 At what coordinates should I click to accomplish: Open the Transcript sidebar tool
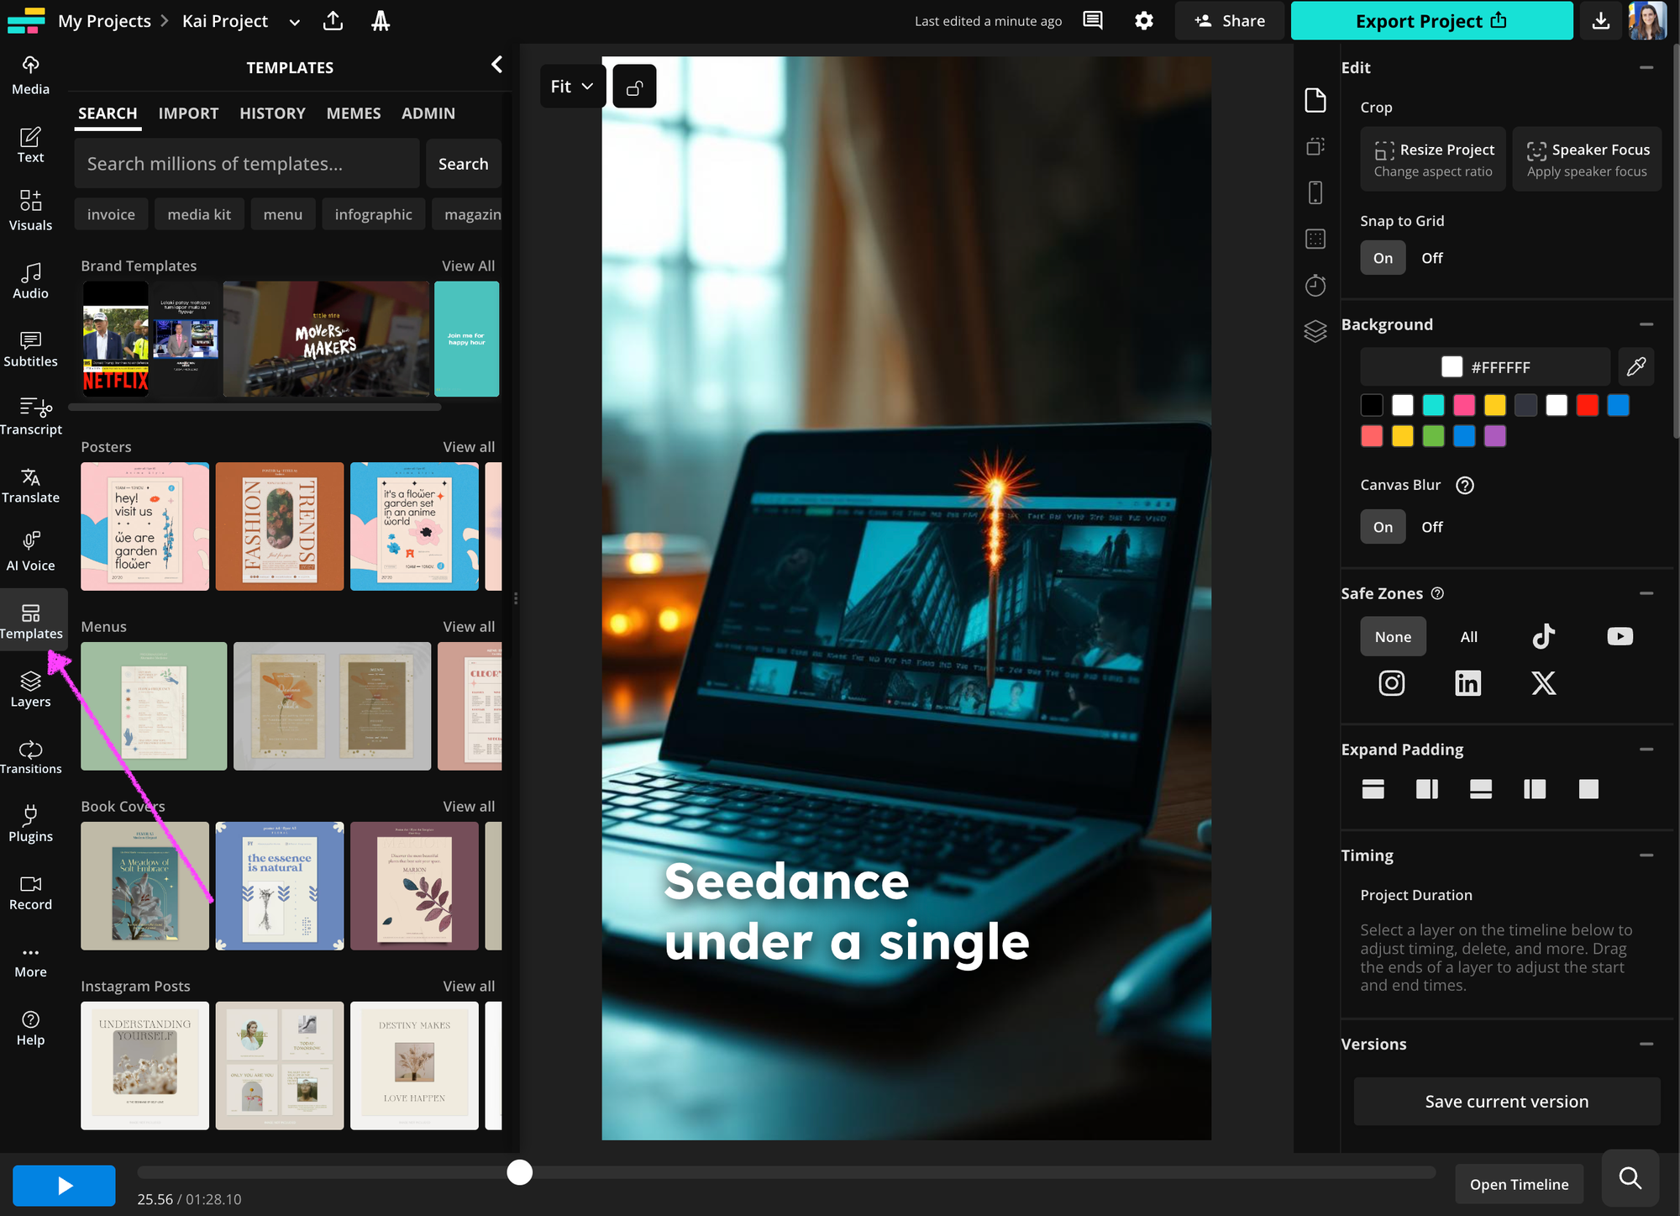coord(30,417)
